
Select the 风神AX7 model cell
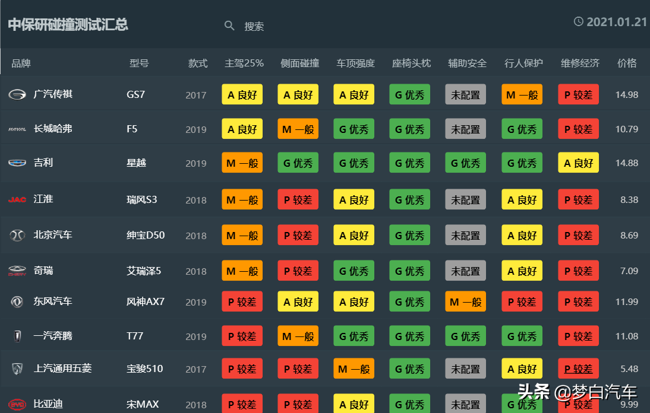(146, 301)
